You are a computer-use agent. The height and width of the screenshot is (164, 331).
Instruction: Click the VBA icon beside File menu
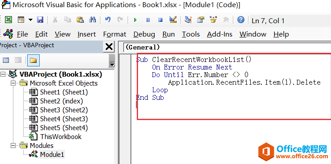tap(8, 34)
